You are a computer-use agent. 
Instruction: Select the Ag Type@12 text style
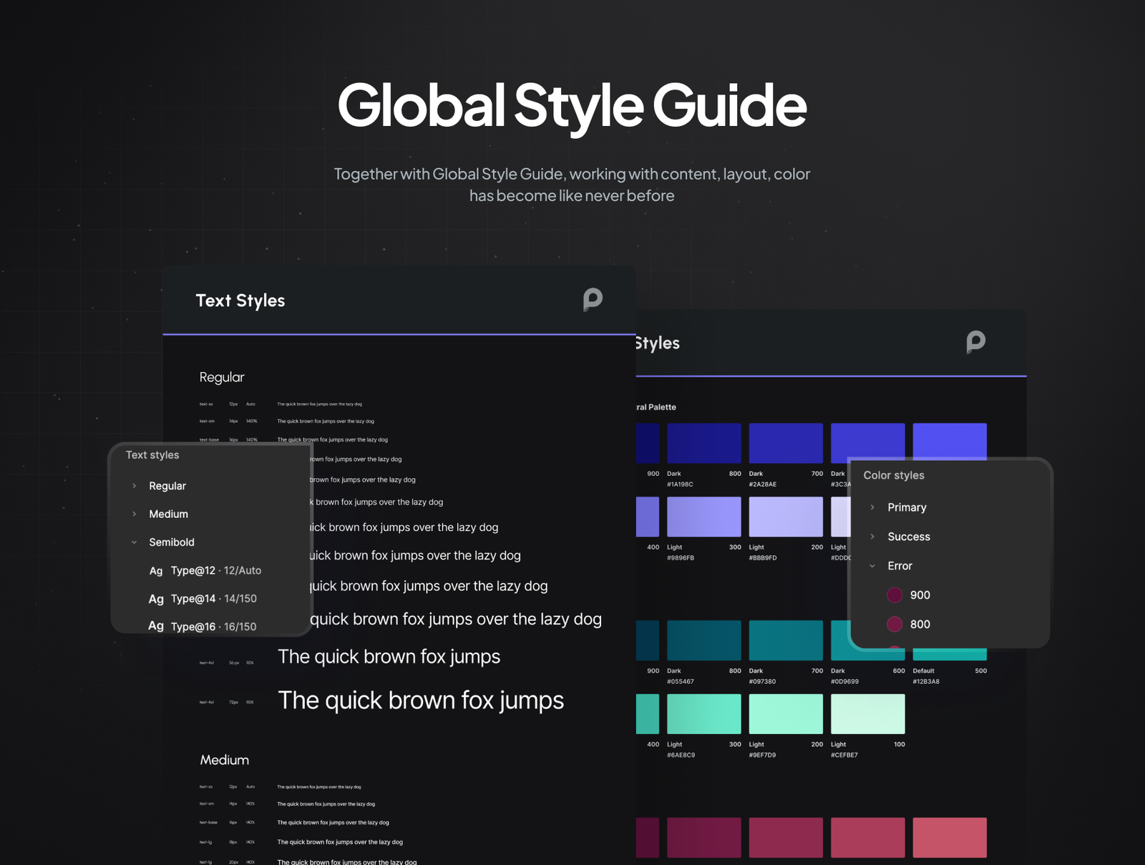(209, 570)
